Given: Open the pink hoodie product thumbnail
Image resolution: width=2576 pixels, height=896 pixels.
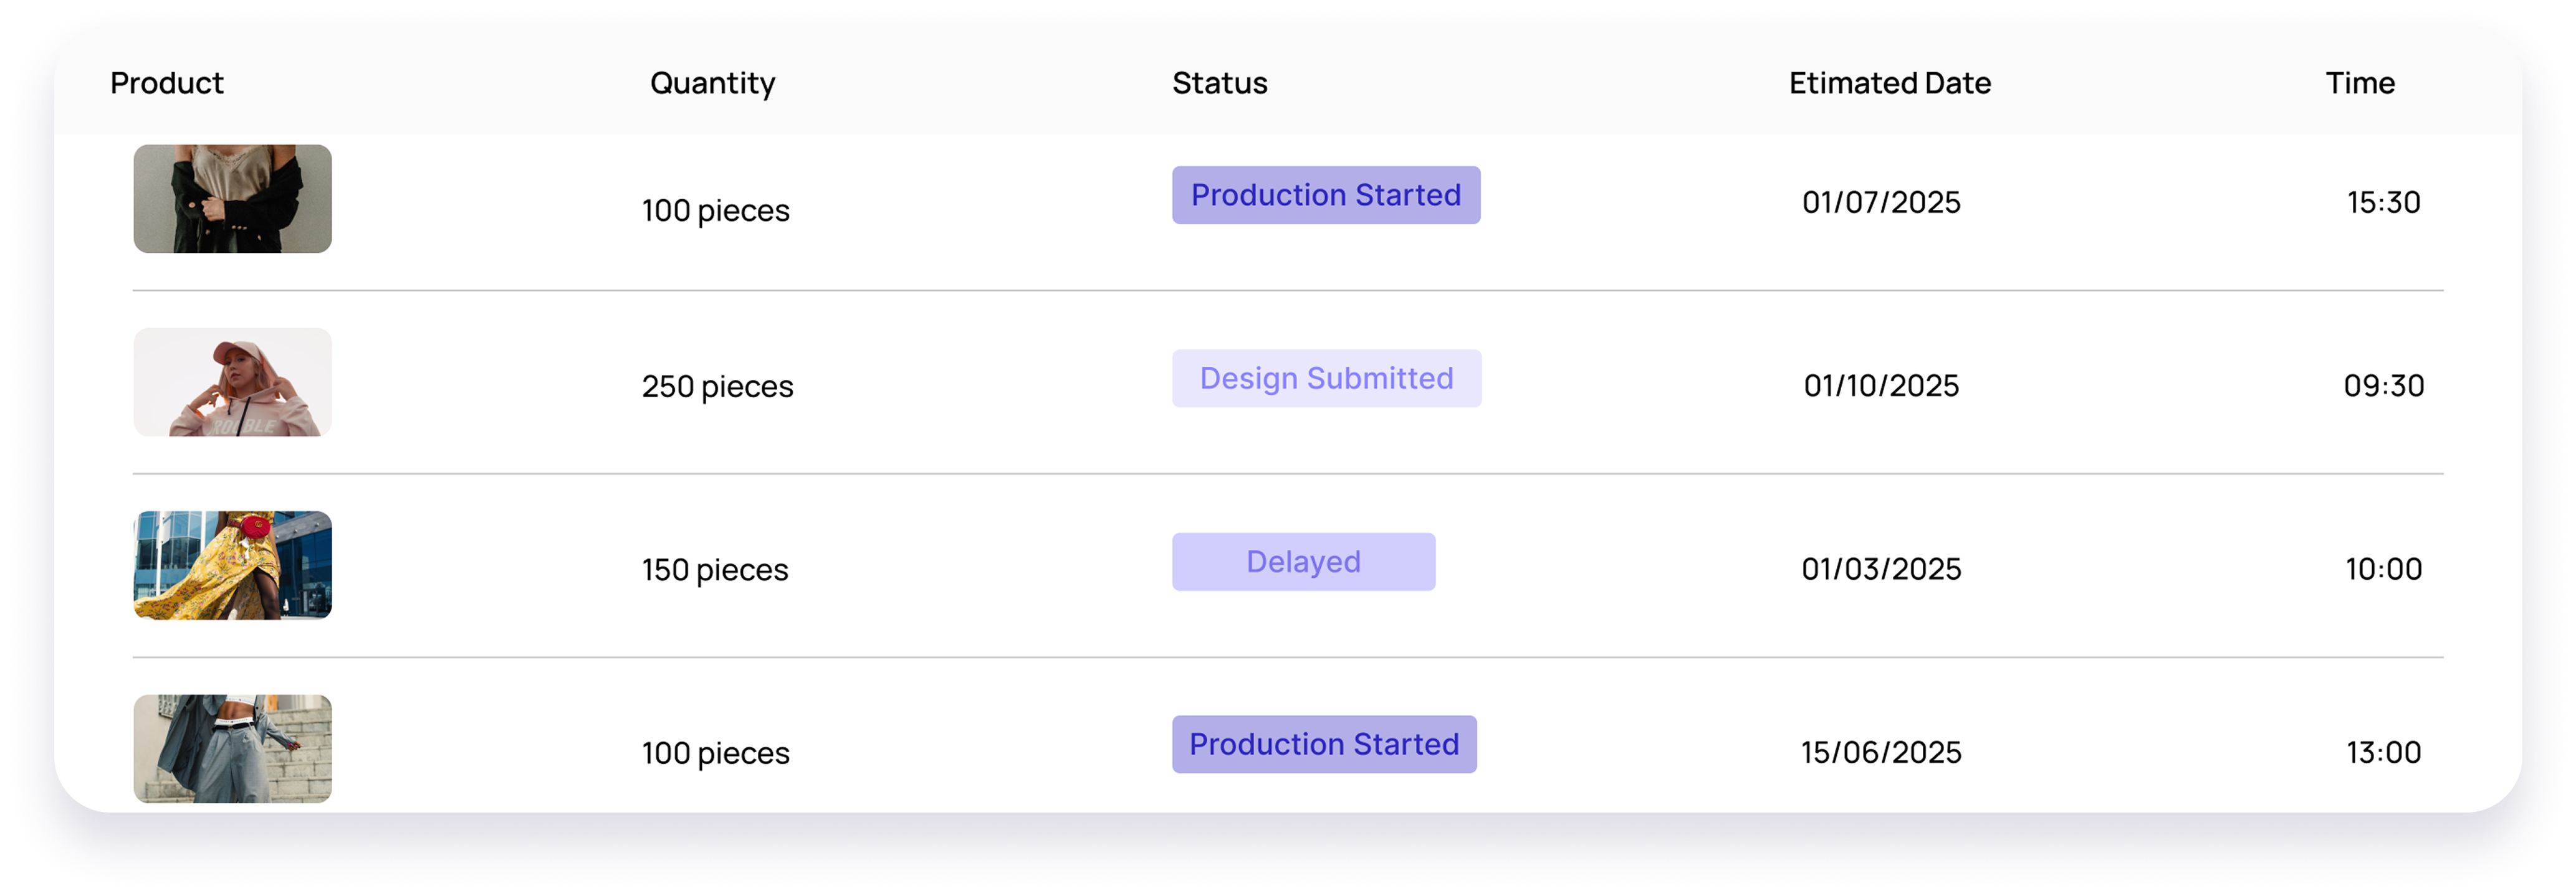Looking at the screenshot, I should pyautogui.click(x=232, y=382).
